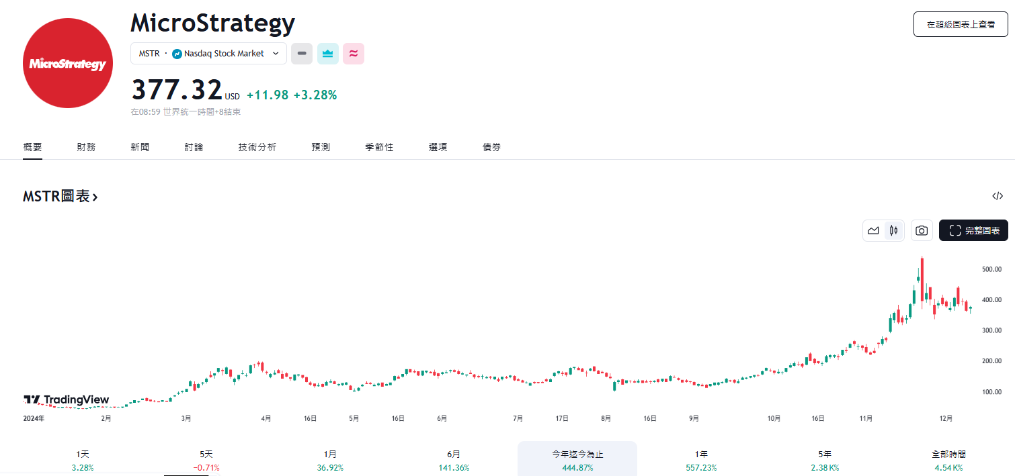
Task: Click the crown upgrade icon
Action: [327, 53]
